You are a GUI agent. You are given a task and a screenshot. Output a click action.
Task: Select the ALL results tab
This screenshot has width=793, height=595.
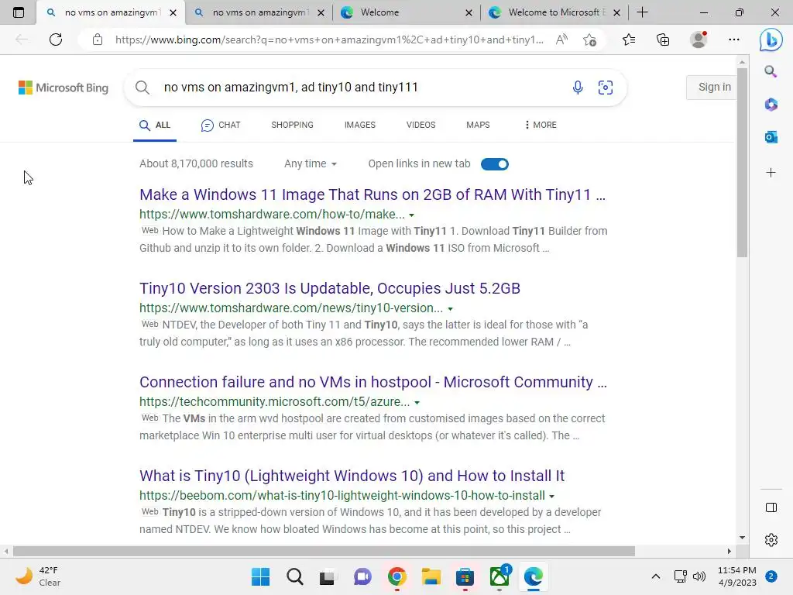click(155, 125)
